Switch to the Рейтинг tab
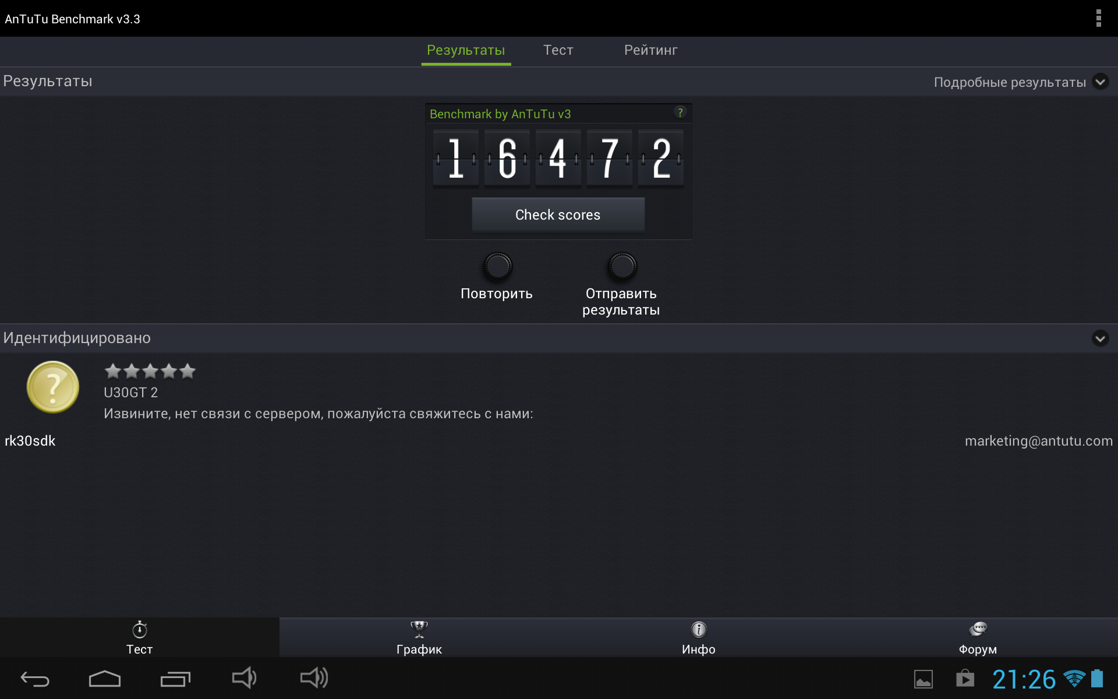 [650, 51]
